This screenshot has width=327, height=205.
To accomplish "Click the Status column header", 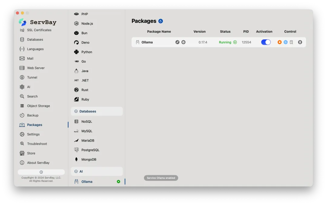I will 225,32.
